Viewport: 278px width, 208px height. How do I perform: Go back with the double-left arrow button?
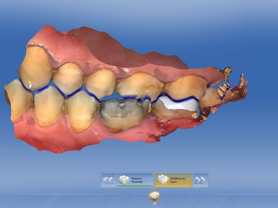pyautogui.click(x=108, y=180)
